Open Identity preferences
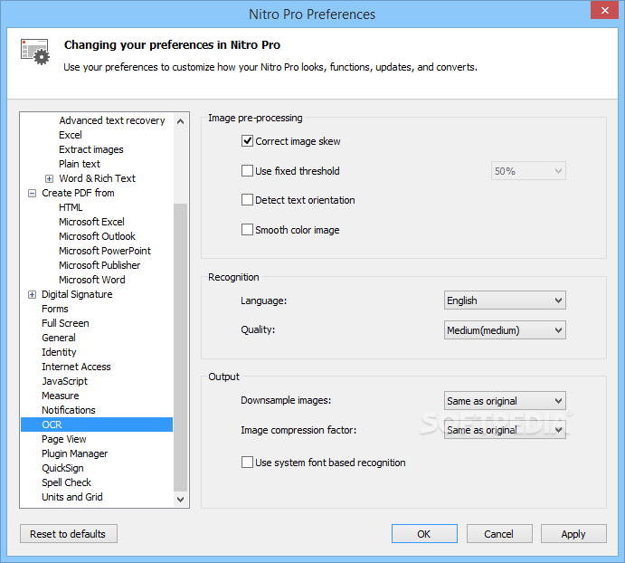625x563 pixels. pos(59,352)
